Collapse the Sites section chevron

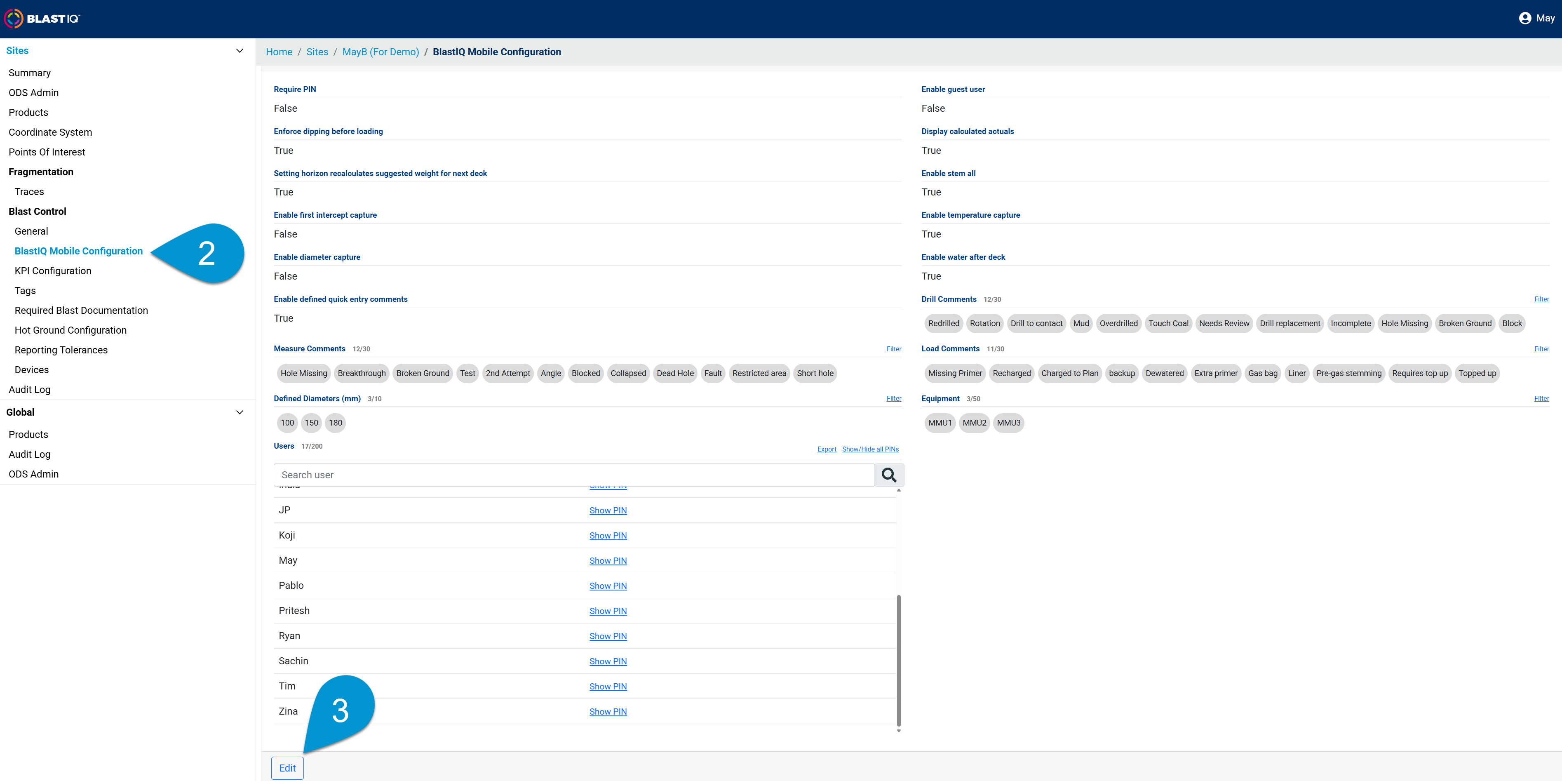click(x=240, y=51)
